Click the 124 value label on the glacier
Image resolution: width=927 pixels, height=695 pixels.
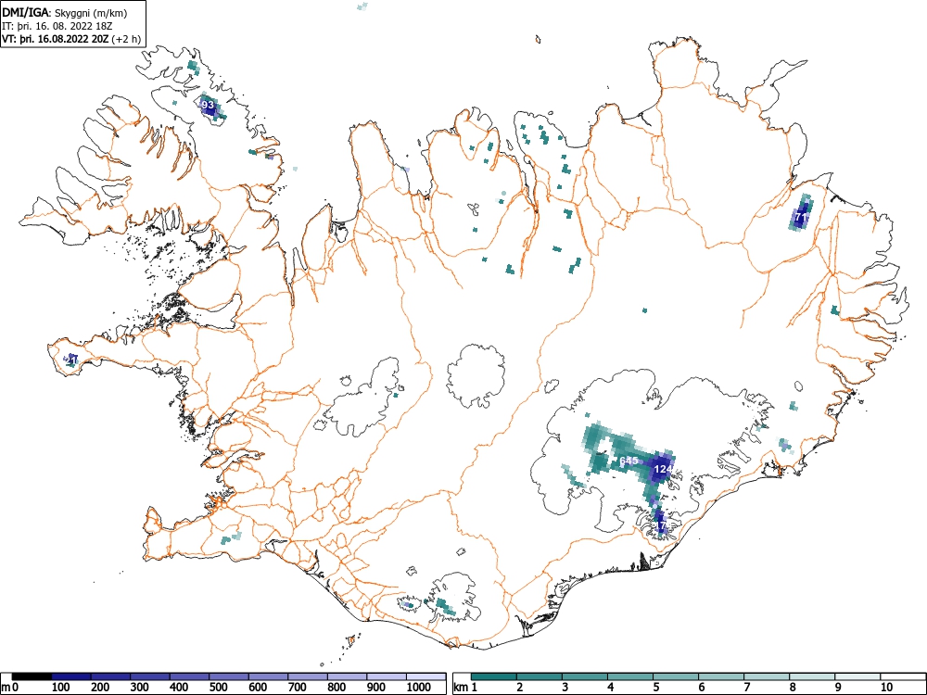click(664, 469)
